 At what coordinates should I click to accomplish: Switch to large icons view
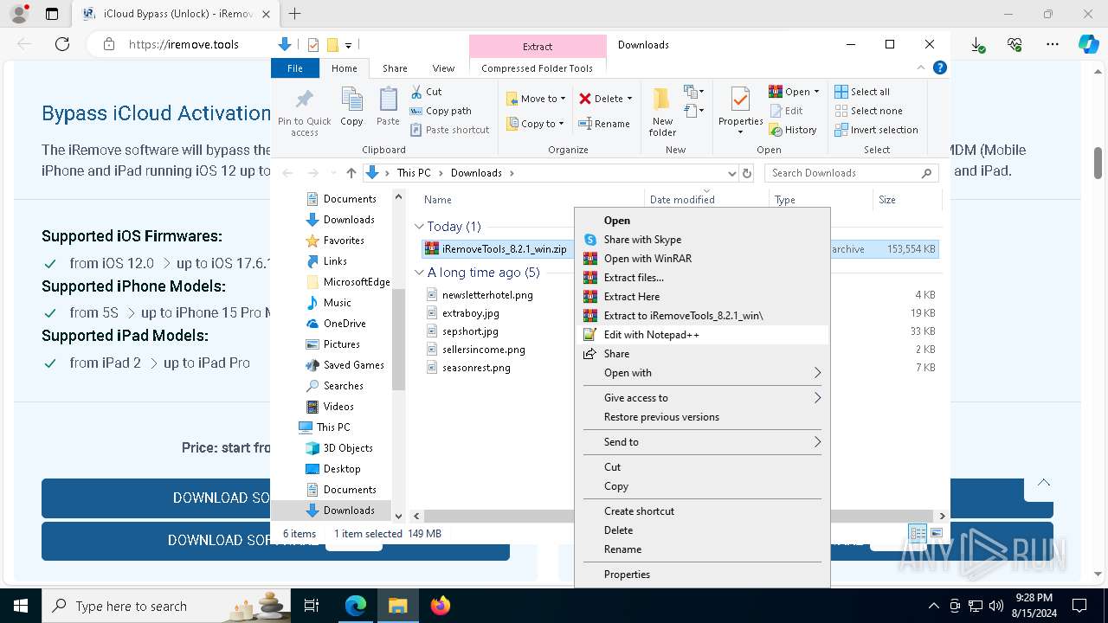[937, 533]
